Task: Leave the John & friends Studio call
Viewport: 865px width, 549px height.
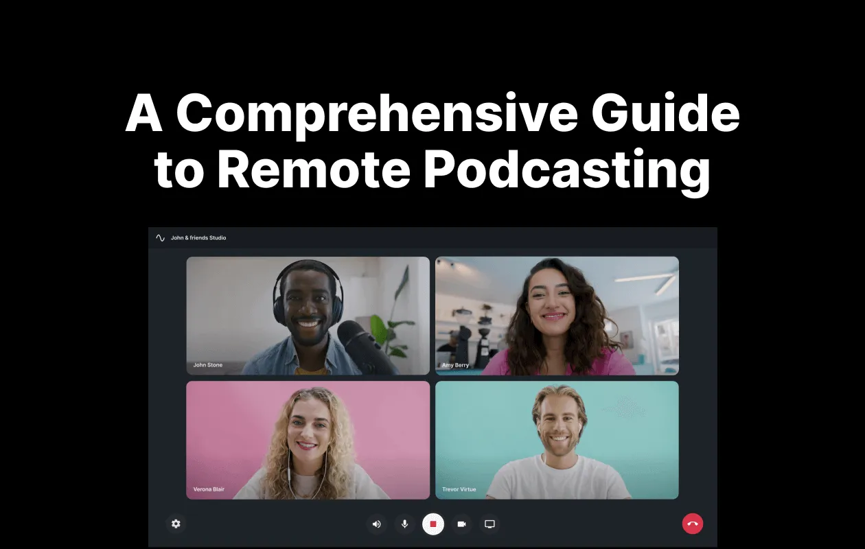Action: point(693,524)
